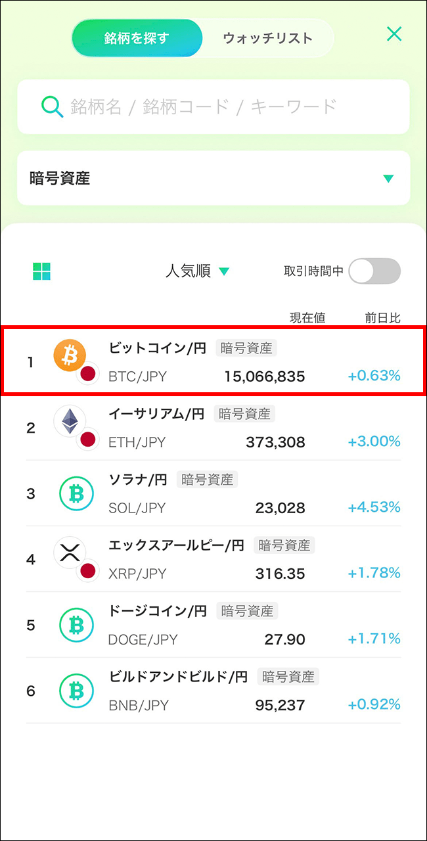Tap the Bitcoin orange coin icon
The height and width of the screenshot is (841, 427).
(x=70, y=355)
